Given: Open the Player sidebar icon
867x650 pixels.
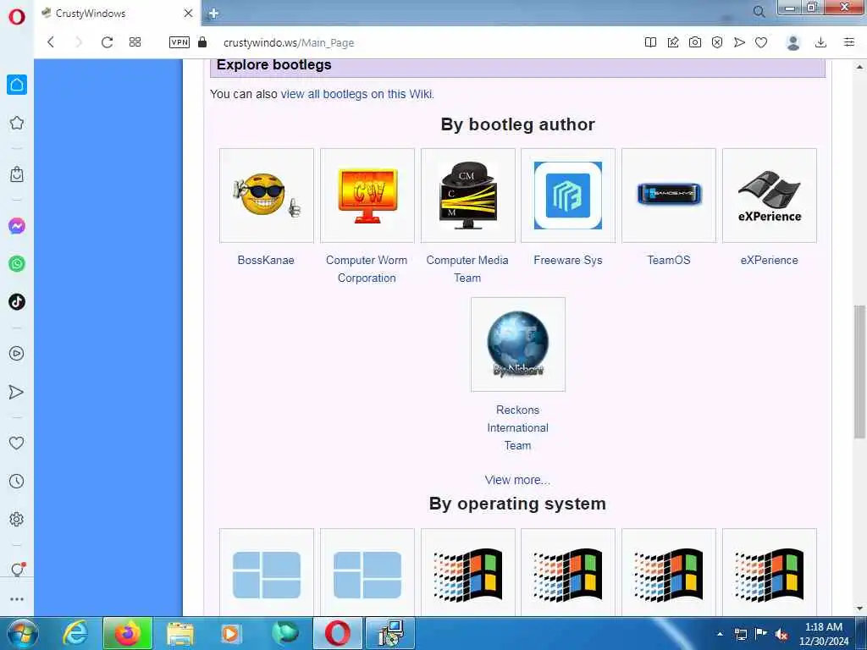Looking at the screenshot, I should tap(17, 354).
